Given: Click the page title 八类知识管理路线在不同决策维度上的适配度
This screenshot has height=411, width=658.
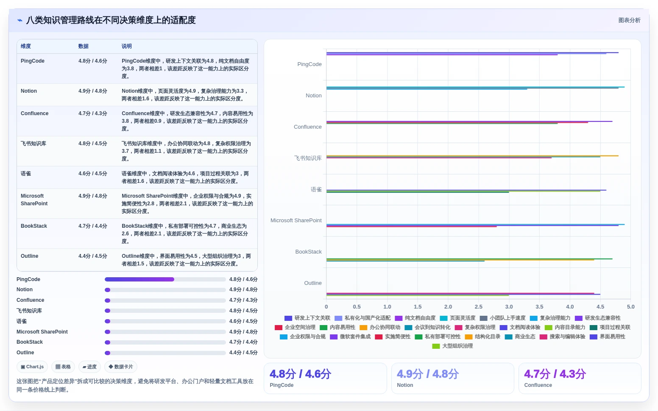Looking at the screenshot, I should [111, 20].
